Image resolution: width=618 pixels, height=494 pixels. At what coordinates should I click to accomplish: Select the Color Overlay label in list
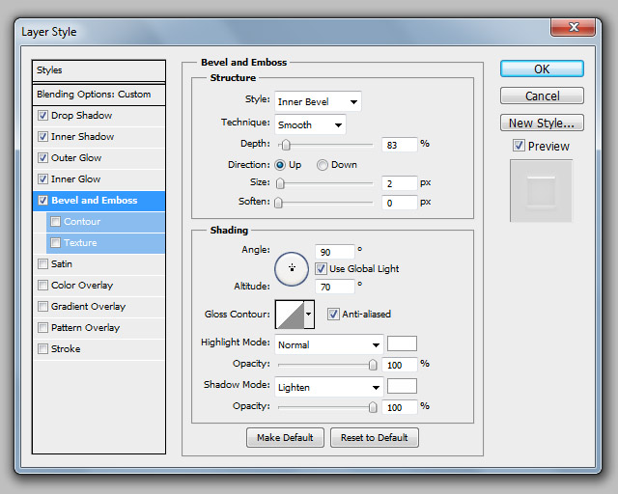[82, 286]
